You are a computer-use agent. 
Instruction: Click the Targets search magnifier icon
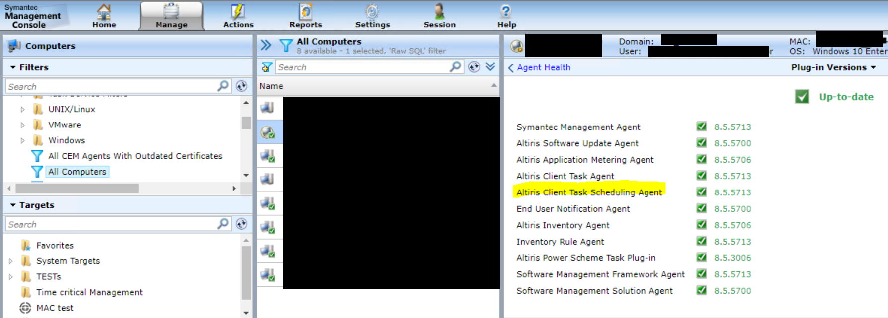(223, 224)
